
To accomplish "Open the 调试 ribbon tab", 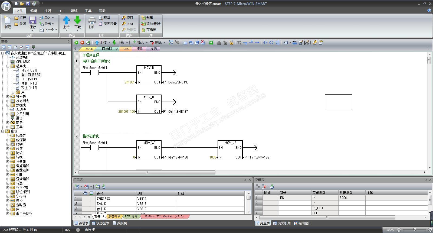I will click(x=74, y=11).
